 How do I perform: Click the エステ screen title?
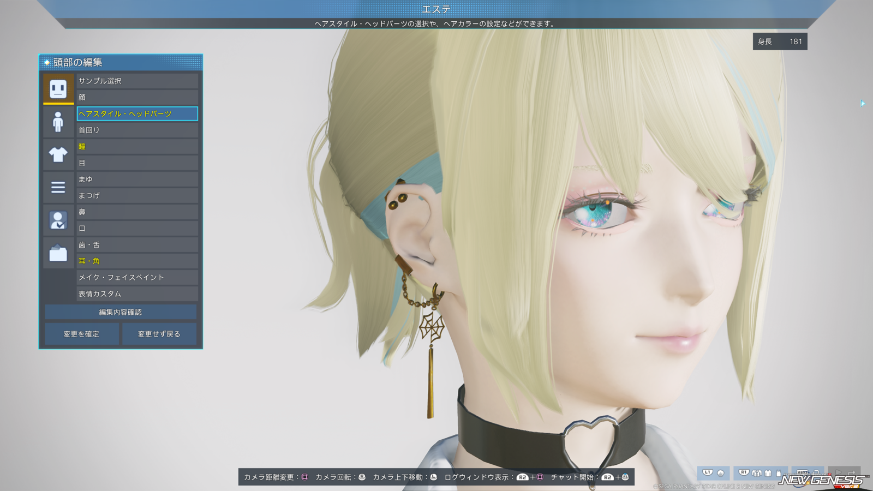coord(436,9)
